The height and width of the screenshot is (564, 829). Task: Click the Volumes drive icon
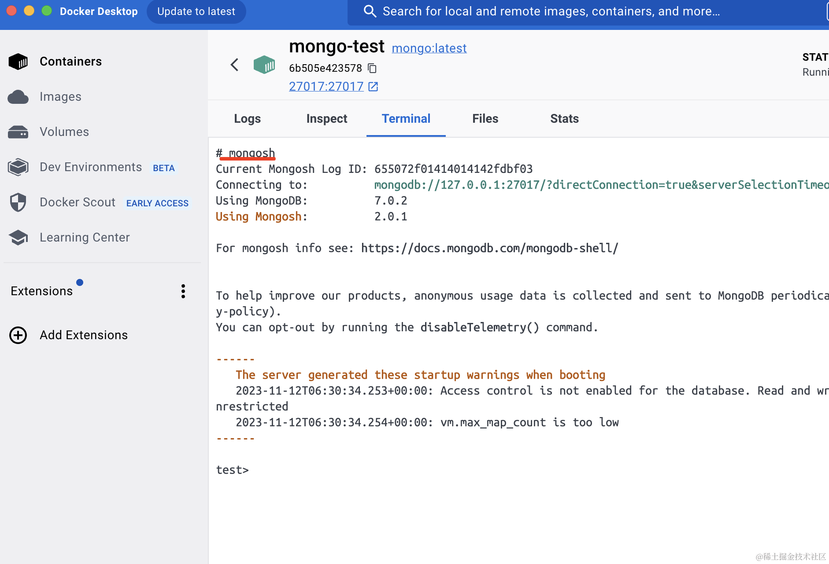click(x=18, y=132)
